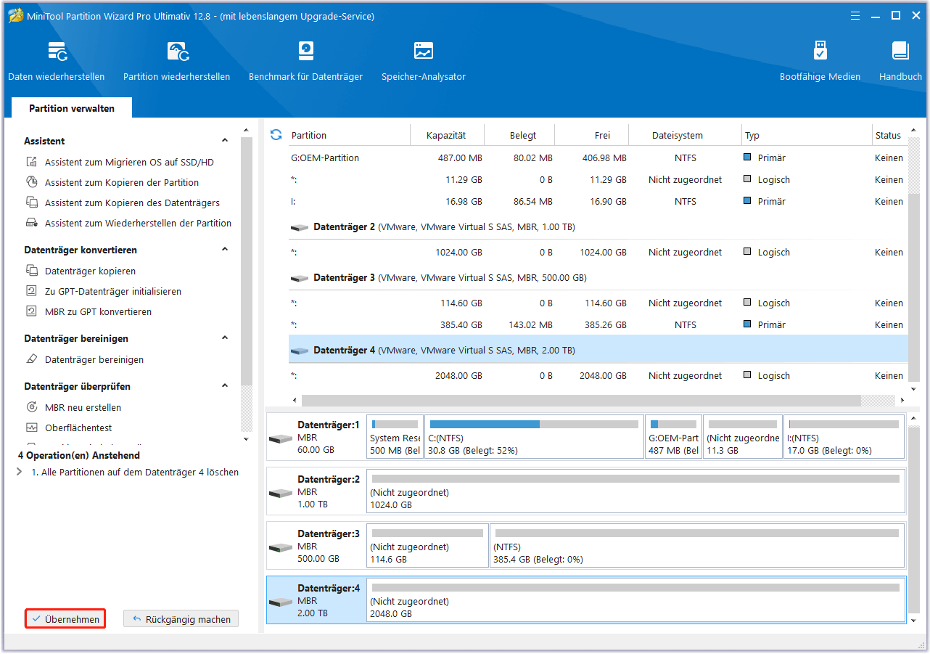
Task: Select the I: partition row
Action: [598, 202]
